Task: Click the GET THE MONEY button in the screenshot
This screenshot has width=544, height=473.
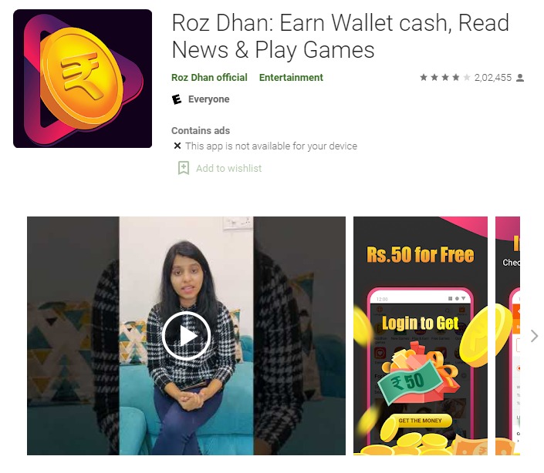Action: coord(420,421)
